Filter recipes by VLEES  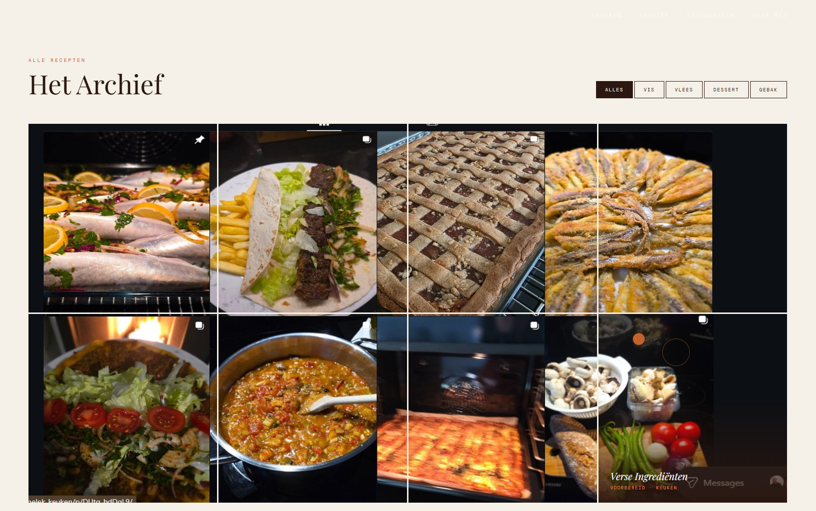coord(684,89)
